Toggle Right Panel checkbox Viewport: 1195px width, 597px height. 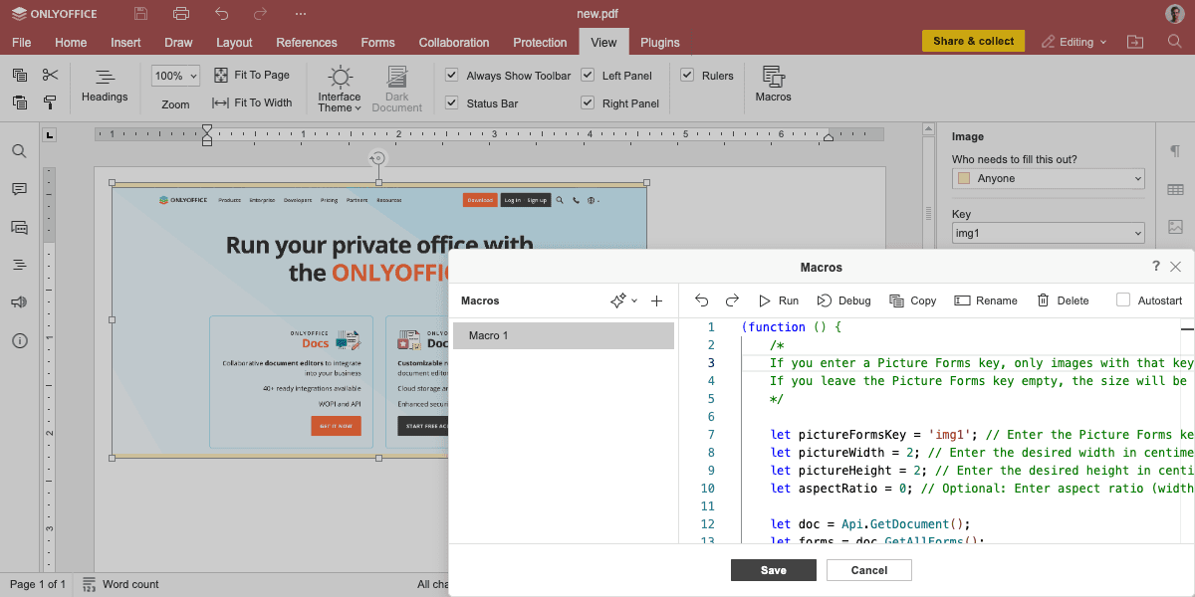pyautogui.click(x=588, y=103)
